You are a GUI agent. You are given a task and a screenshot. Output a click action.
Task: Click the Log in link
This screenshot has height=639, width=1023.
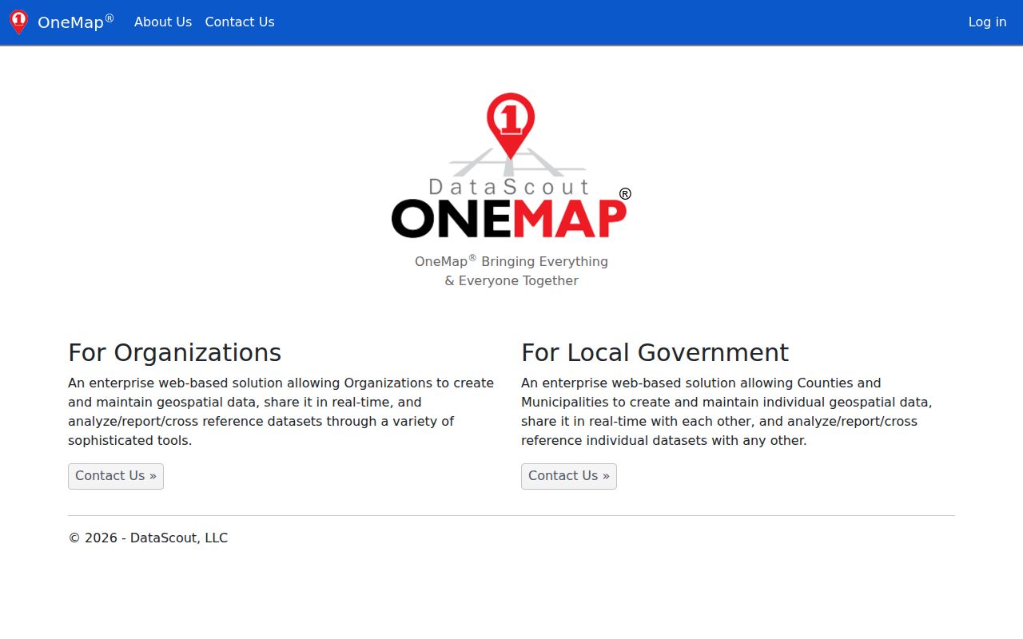click(987, 22)
